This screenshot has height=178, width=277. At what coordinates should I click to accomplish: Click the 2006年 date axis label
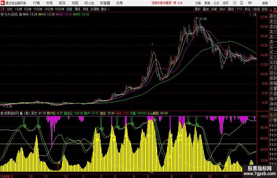pyautogui.click(x=5, y=176)
